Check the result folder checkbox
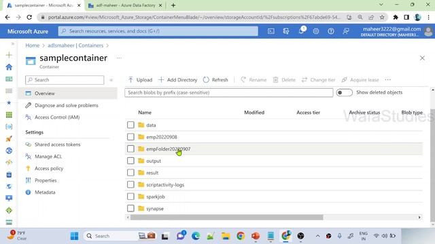The width and height of the screenshot is (435, 244). (130, 173)
